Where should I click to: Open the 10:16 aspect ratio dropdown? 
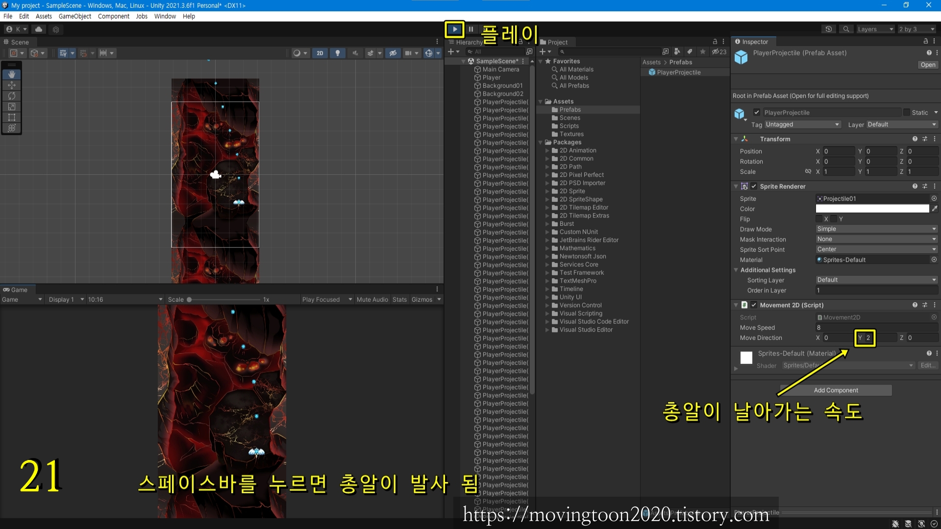point(125,300)
